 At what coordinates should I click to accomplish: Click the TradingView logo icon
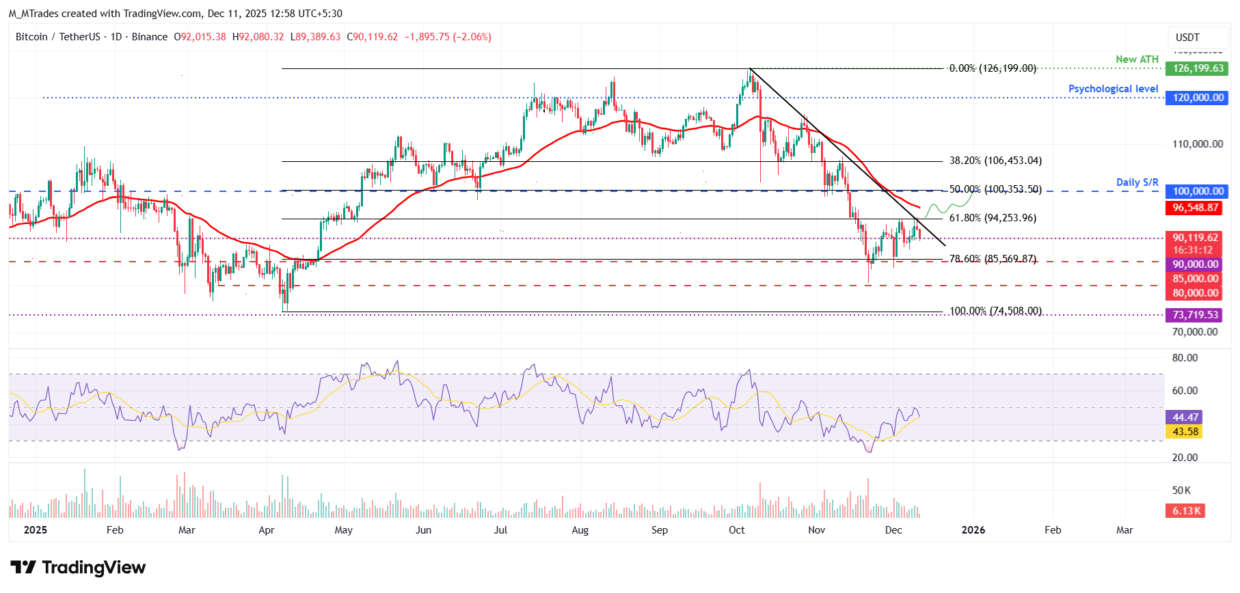click(23, 567)
